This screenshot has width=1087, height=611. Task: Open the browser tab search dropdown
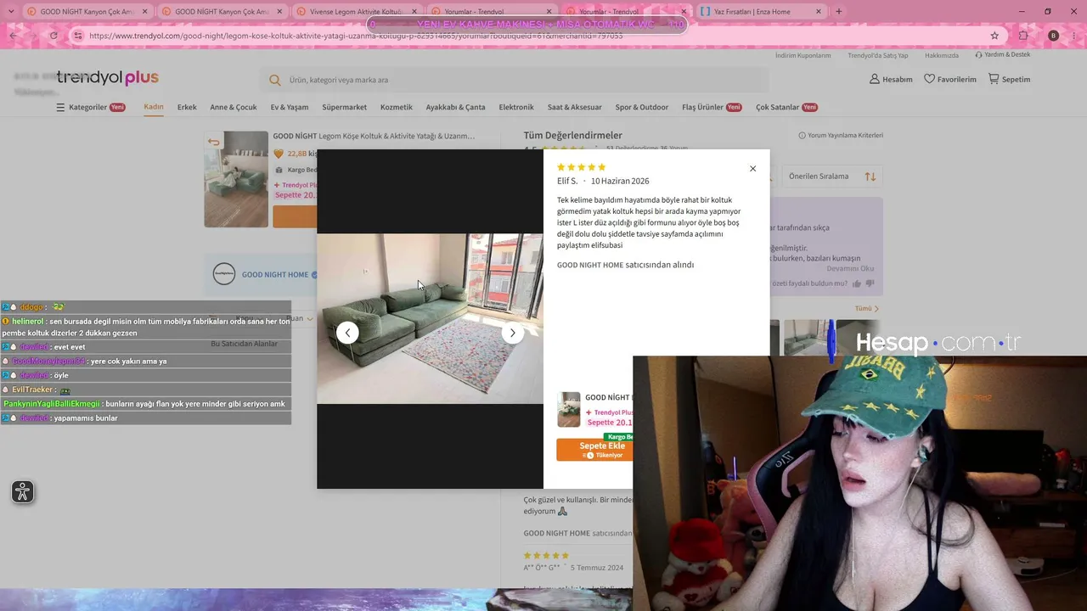tap(10, 12)
